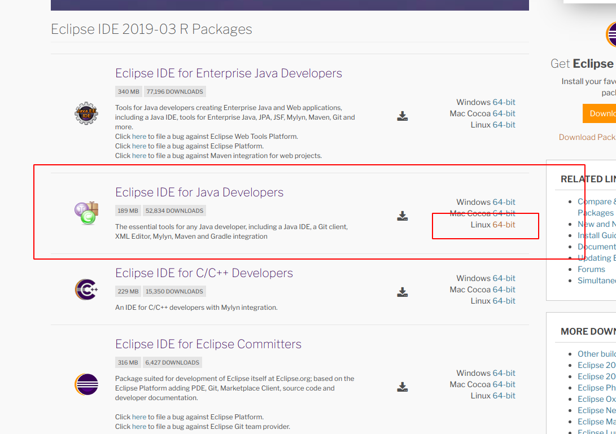
Task: Click the 15,350 DOWNLOADS badge
Action: click(174, 291)
